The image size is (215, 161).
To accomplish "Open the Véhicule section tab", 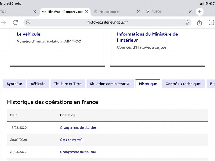I will 38,84.
